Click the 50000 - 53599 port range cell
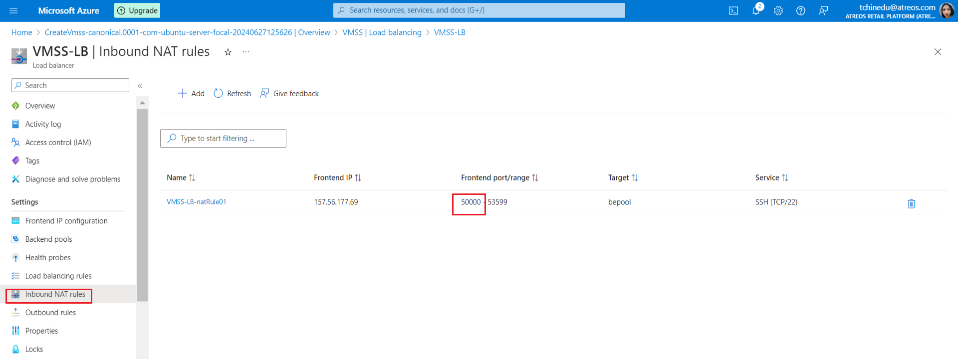 (x=484, y=202)
